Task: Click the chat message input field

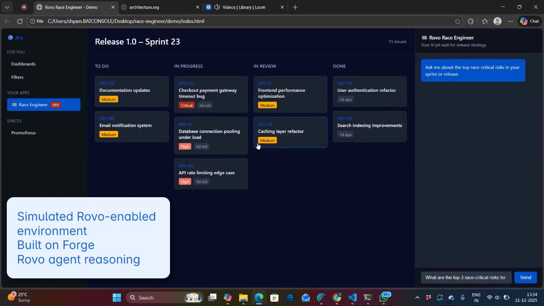Action: coord(466,278)
